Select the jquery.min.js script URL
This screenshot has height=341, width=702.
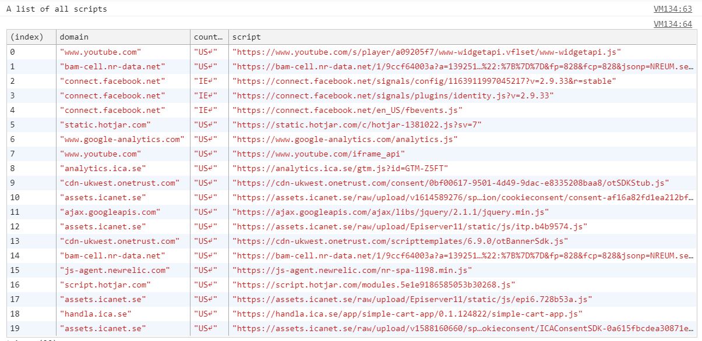pyautogui.click(x=390, y=212)
